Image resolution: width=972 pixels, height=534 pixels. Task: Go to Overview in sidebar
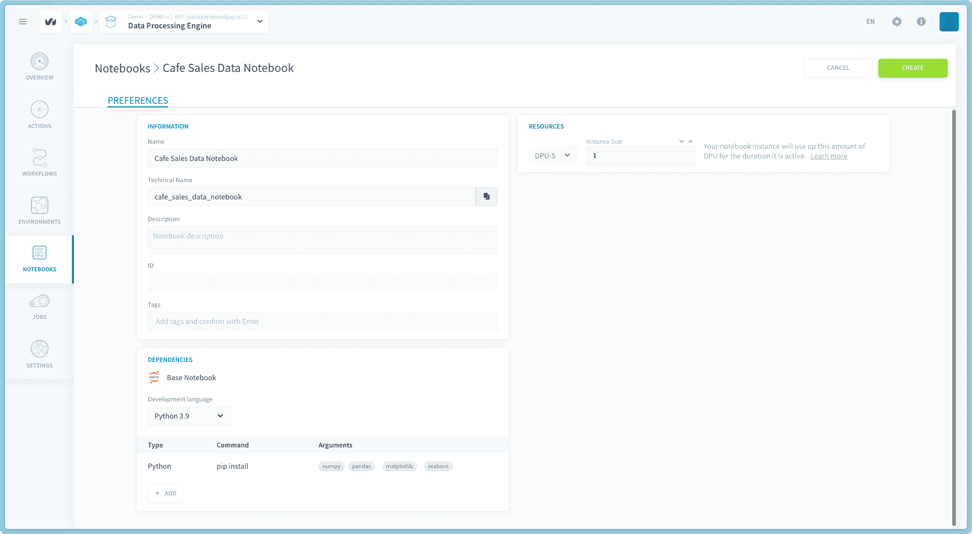click(39, 66)
